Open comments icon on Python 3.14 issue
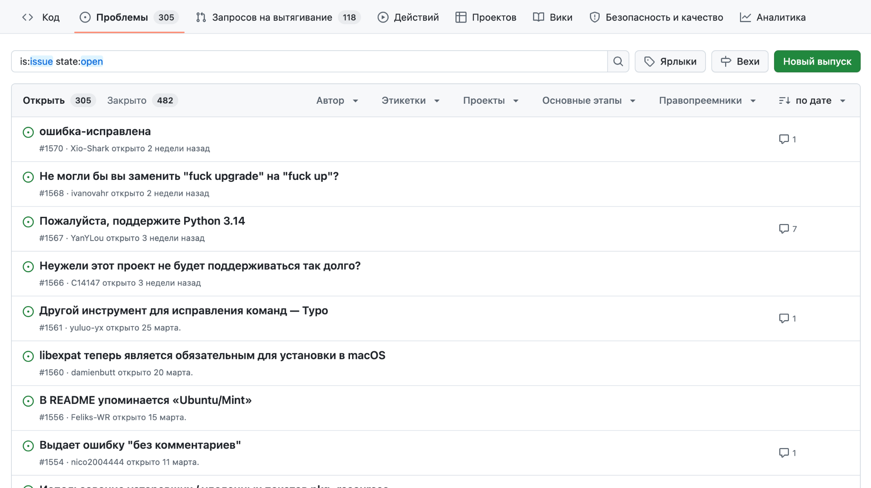The height and width of the screenshot is (488, 871). click(x=784, y=228)
